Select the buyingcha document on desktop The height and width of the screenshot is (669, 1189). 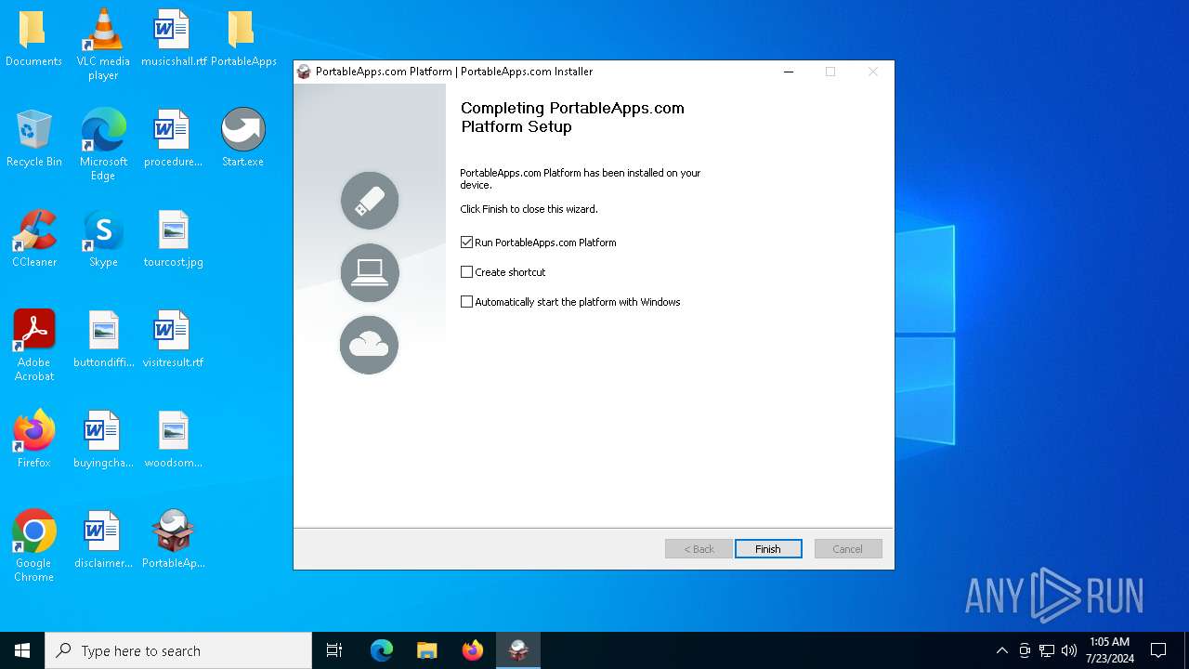pos(103,439)
